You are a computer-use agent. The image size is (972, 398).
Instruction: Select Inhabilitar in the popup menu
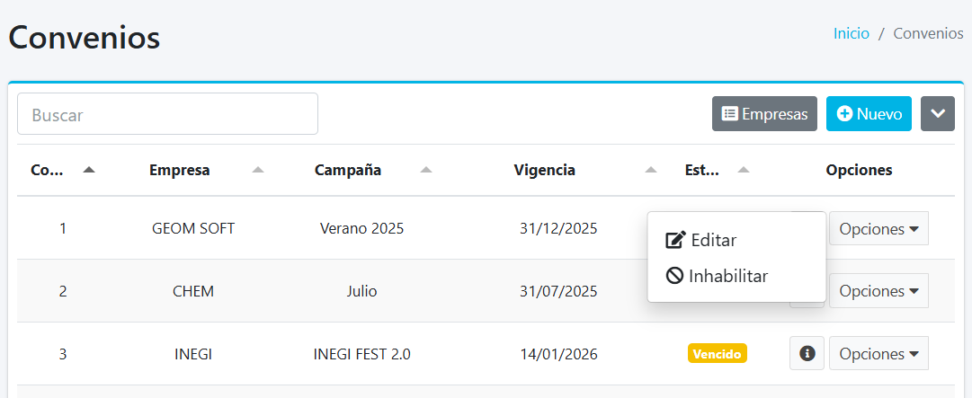pyautogui.click(x=717, y=277)
